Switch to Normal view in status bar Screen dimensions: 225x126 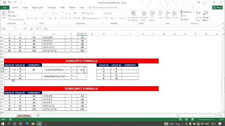pyautogui.click(x=180, y=119)
